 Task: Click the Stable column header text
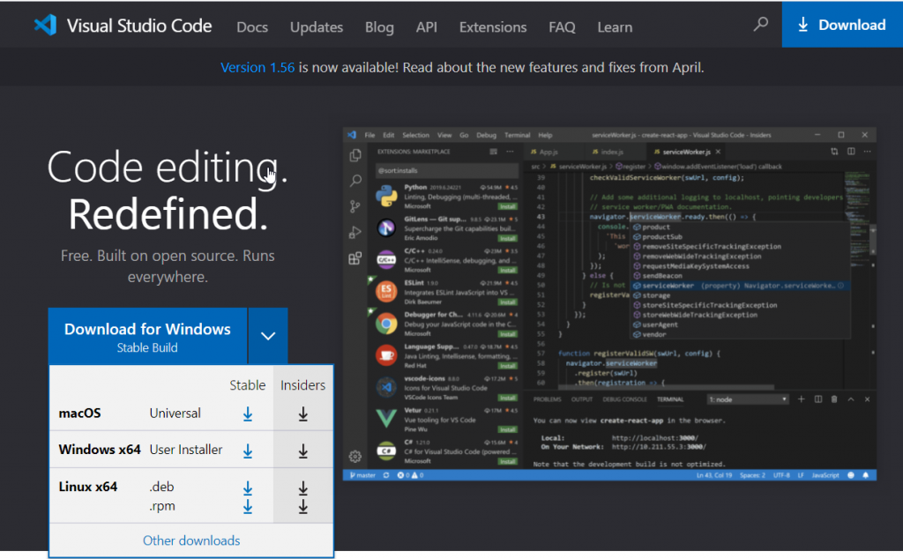click(248, 385)
